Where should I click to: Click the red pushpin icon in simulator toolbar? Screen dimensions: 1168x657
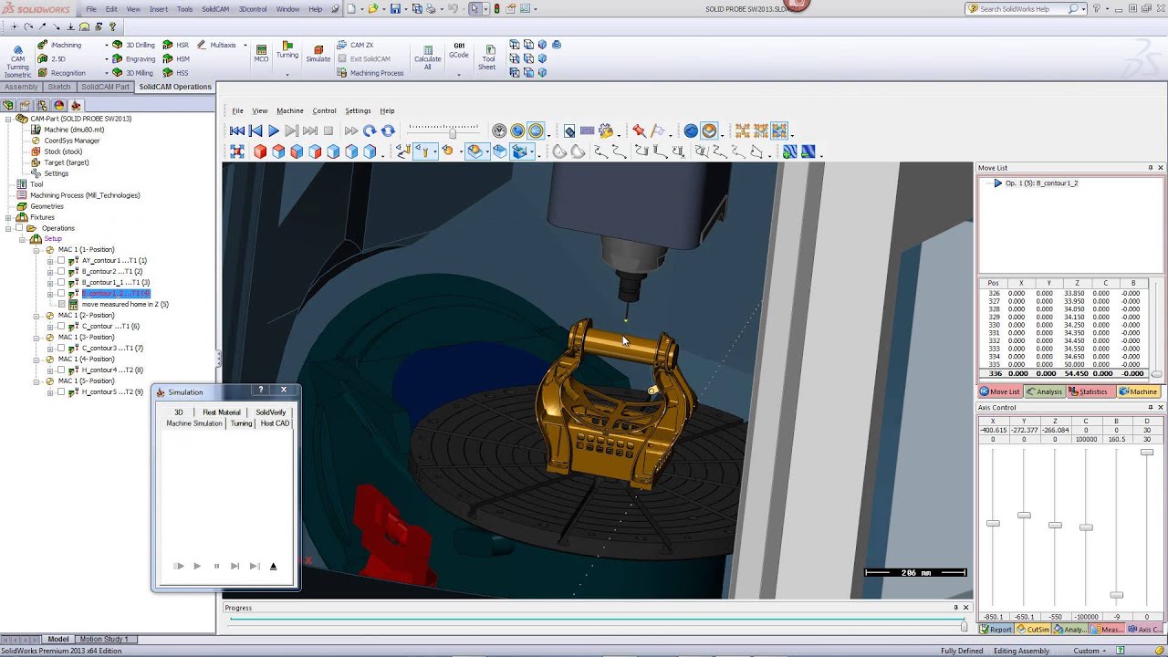click(x=639, y=131)
